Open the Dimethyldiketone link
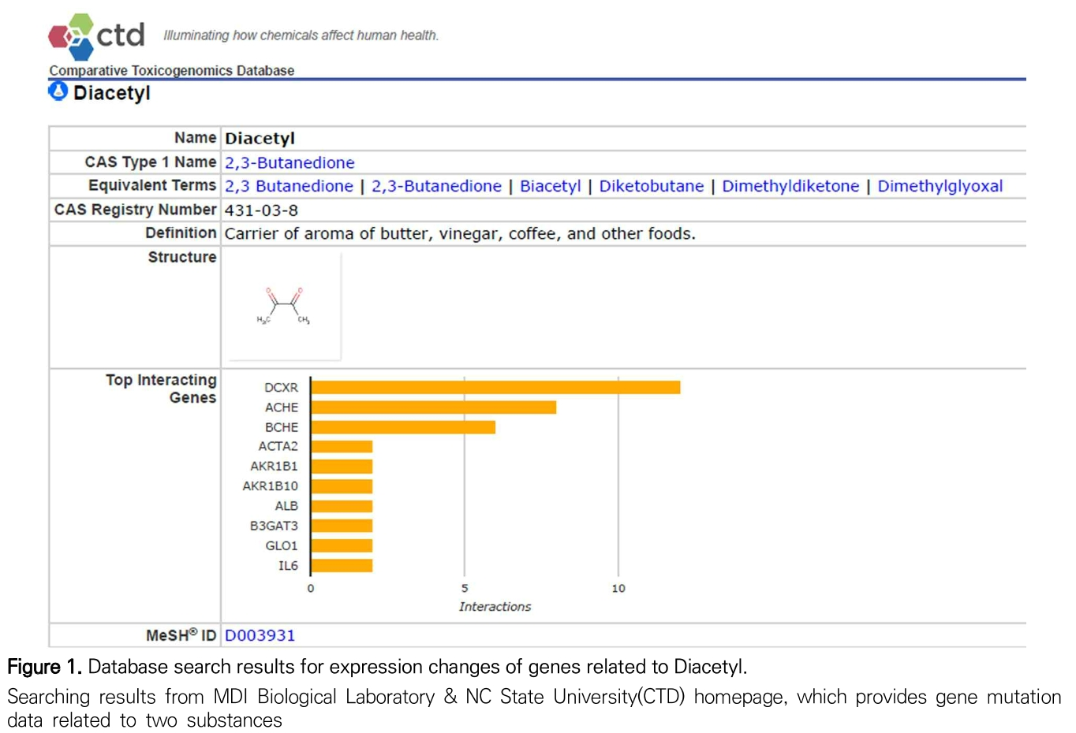 tap(790, 186)
